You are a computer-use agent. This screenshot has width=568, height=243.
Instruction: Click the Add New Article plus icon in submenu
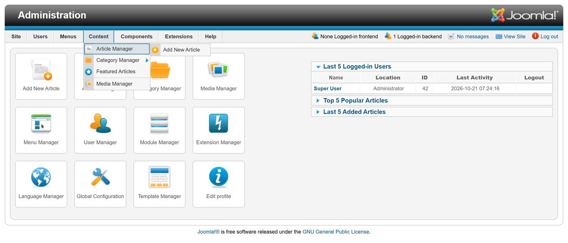pos(155,50)
